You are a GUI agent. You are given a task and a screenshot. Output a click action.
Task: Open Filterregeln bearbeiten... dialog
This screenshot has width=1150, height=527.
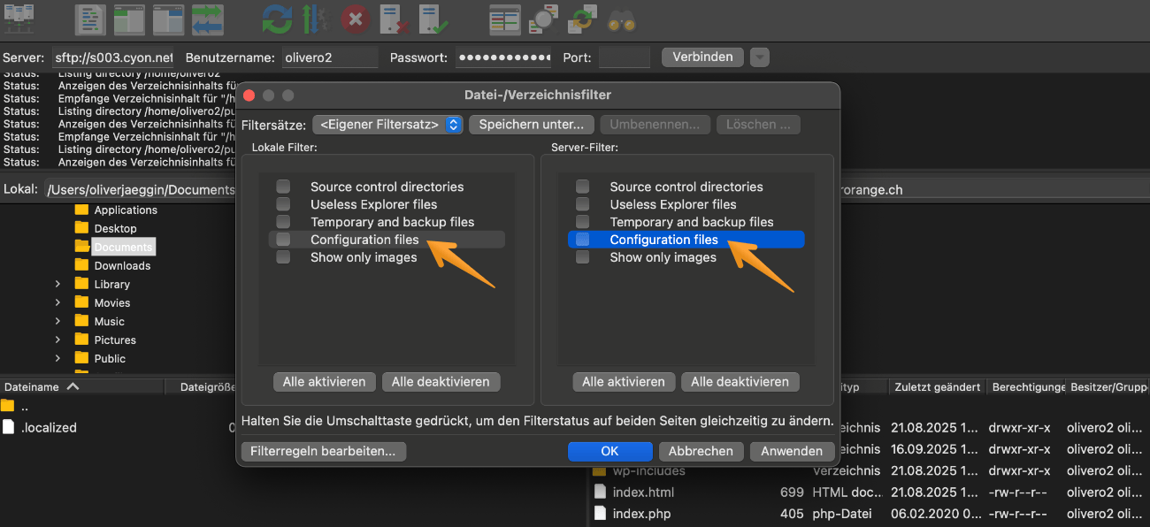323,451
